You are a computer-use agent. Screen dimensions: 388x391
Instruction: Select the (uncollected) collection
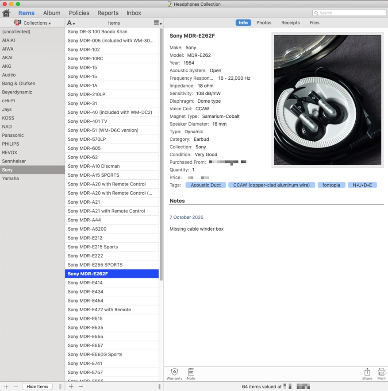(x=32, y=32)
